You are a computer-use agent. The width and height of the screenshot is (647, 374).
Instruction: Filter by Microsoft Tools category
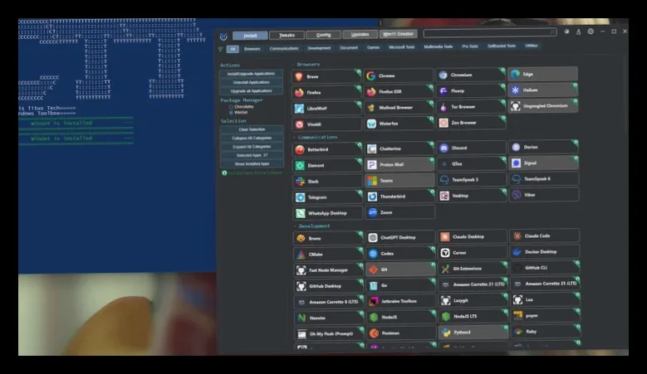401,47
